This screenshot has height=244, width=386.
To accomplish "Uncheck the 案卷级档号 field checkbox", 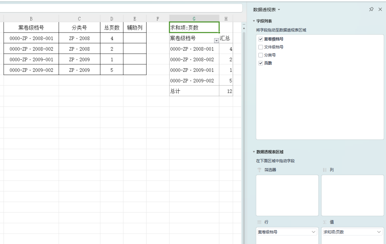I will pos(261,39).
